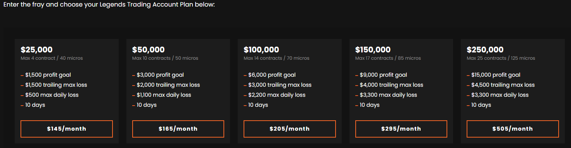Select the $205/month plan button

[290, 129]
